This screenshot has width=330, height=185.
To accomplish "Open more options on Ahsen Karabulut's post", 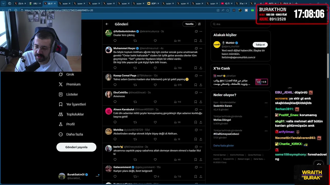I will (201, 109).
